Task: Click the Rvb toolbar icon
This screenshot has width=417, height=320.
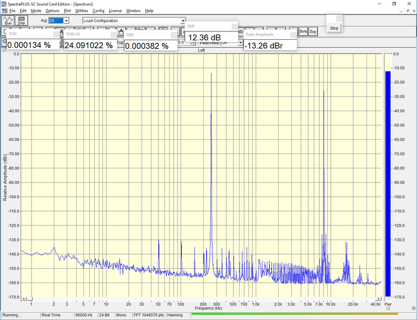Action: click(x=304, y=32)
